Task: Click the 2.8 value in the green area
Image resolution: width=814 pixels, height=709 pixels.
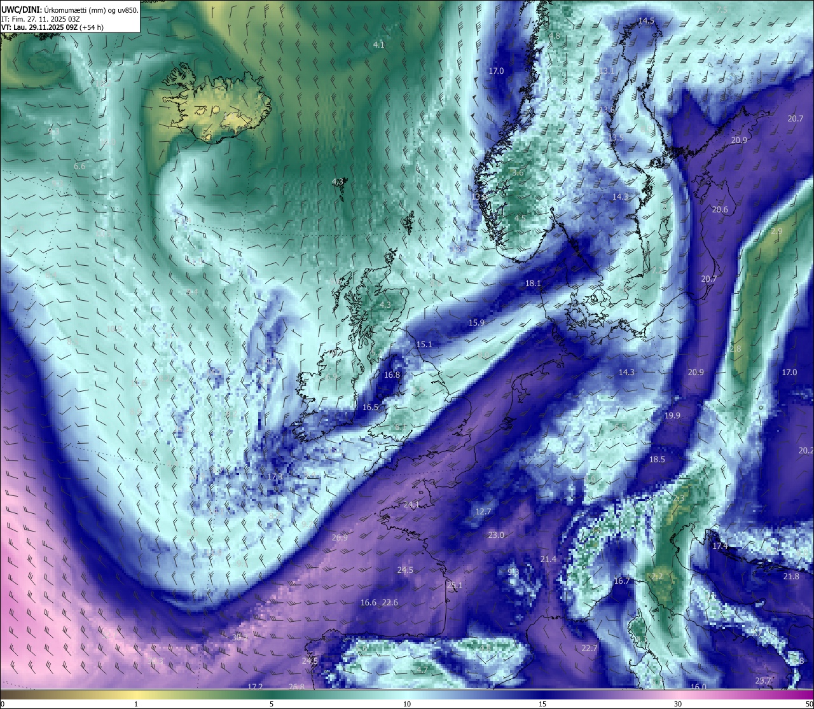Action: click(735, 349)
